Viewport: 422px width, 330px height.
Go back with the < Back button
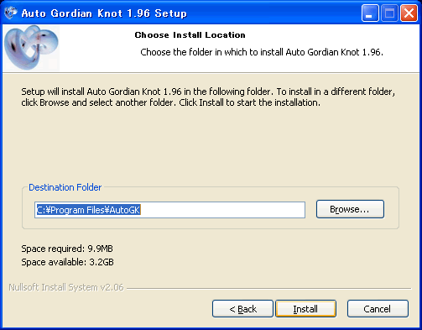[x=242, y=309]
